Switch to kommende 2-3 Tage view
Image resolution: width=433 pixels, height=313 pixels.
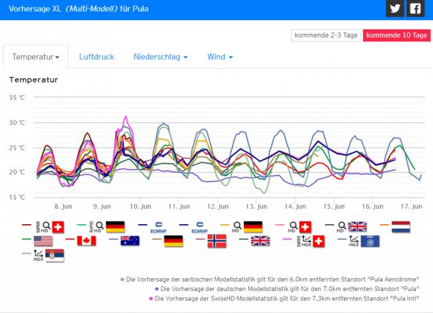coord(326,35)
